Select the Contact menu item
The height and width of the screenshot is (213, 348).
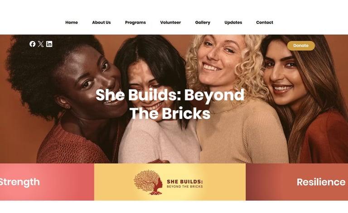(x=265, y=22)
